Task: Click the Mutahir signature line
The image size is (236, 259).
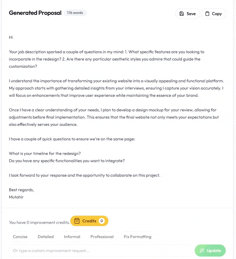Action: [x=16, y=197]
